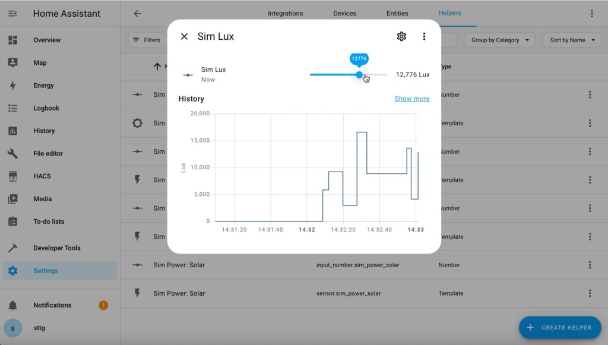This screenshot has height=345, width=608.
Task: Open the Notifications panel
Action: pyautogui.click(x=60, y=305)
